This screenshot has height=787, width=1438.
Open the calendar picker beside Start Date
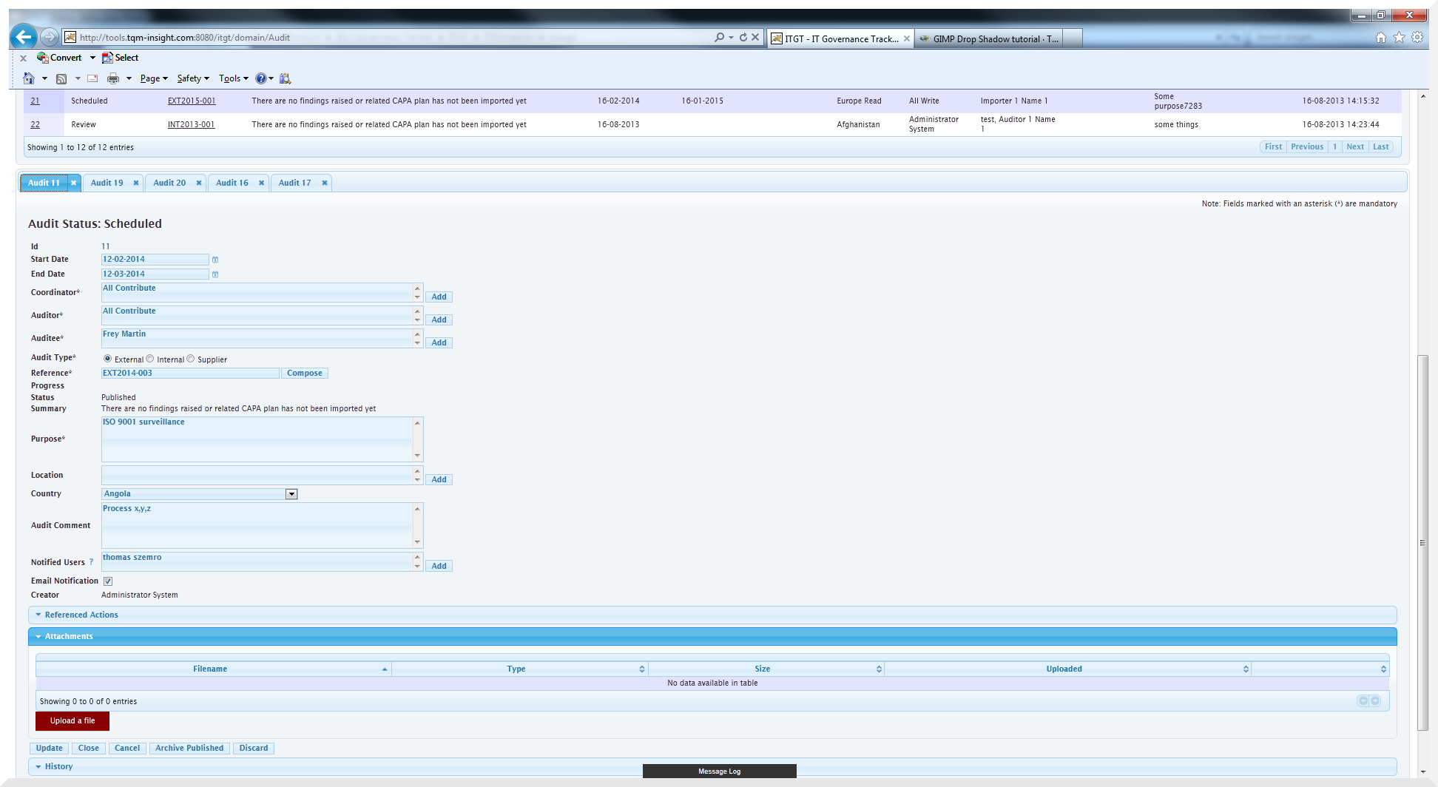pyautogui.click(x=215, y=260)
